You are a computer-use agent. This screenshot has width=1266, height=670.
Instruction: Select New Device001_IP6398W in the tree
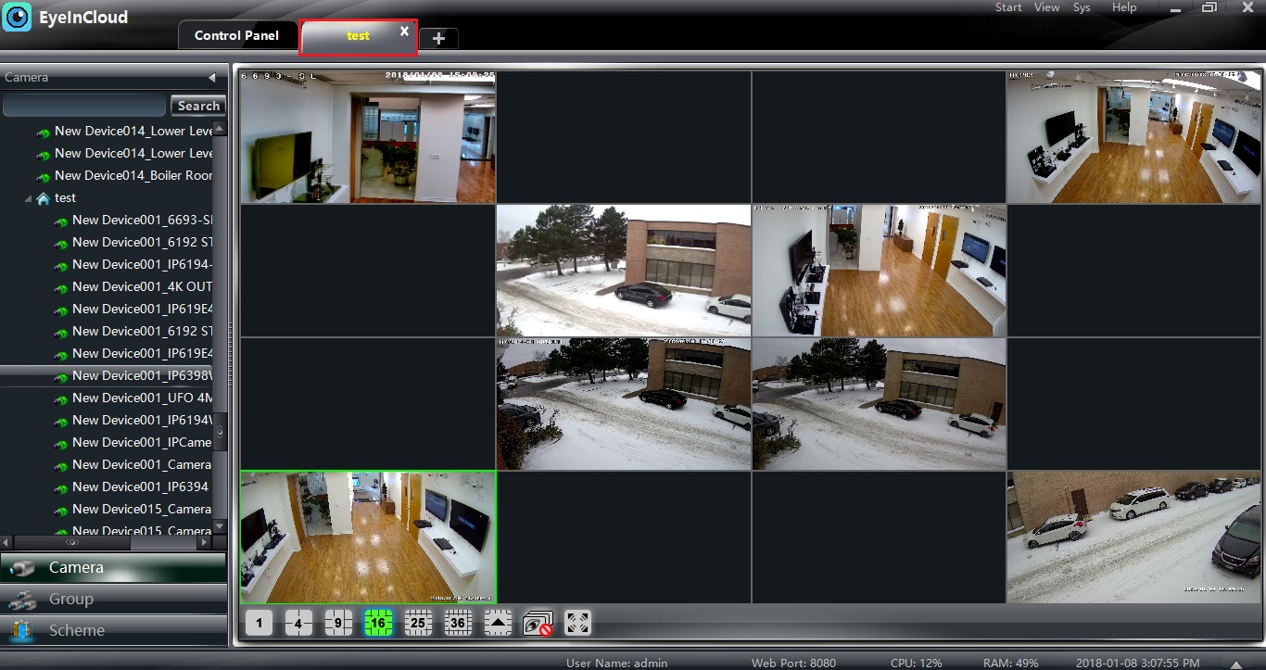(107, 375)
